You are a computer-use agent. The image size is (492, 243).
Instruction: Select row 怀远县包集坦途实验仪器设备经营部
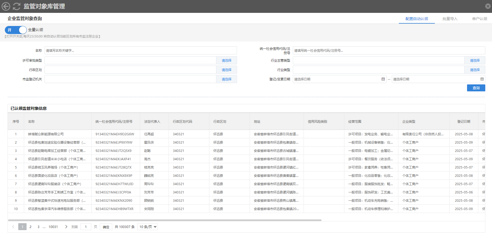point(246,142)
